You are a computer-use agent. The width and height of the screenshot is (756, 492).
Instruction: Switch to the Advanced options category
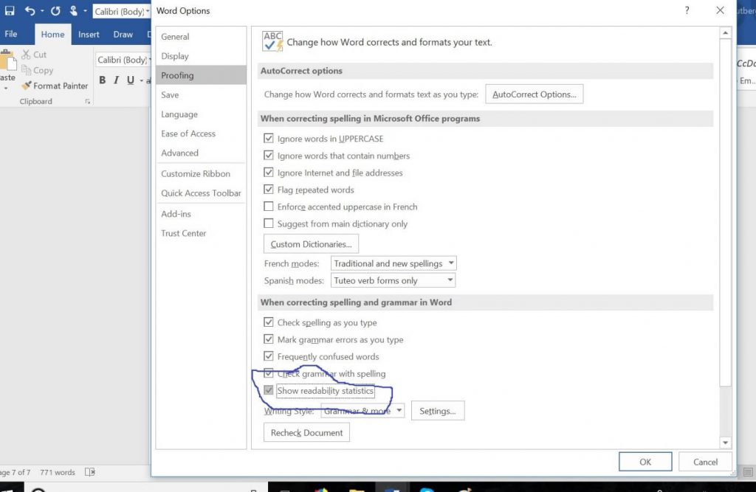pyautogui.click(x=180, y=153)
